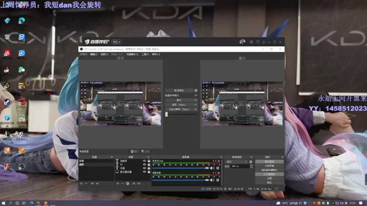Image resolution: width=367 pixels, height=206 pixels.
Task: Remove selected scene with minus icon
Action: 86,184
